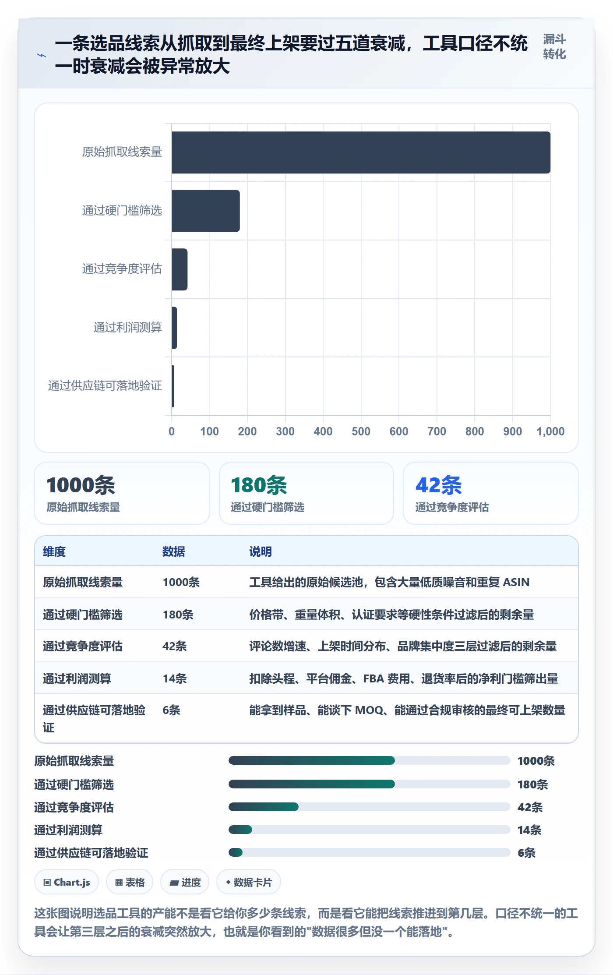Image resolution: width=613 pixels, height=975 pixels.
Task: Click the 数据 column header
Action: tap(174, 551)
